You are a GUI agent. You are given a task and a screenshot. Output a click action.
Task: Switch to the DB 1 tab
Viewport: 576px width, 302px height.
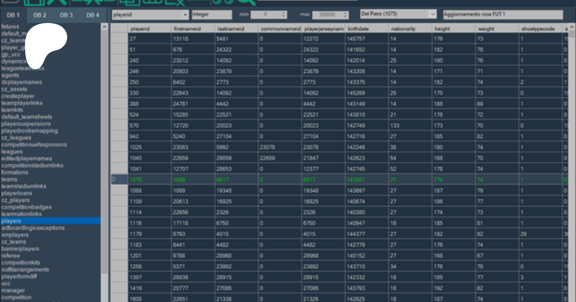13,15
